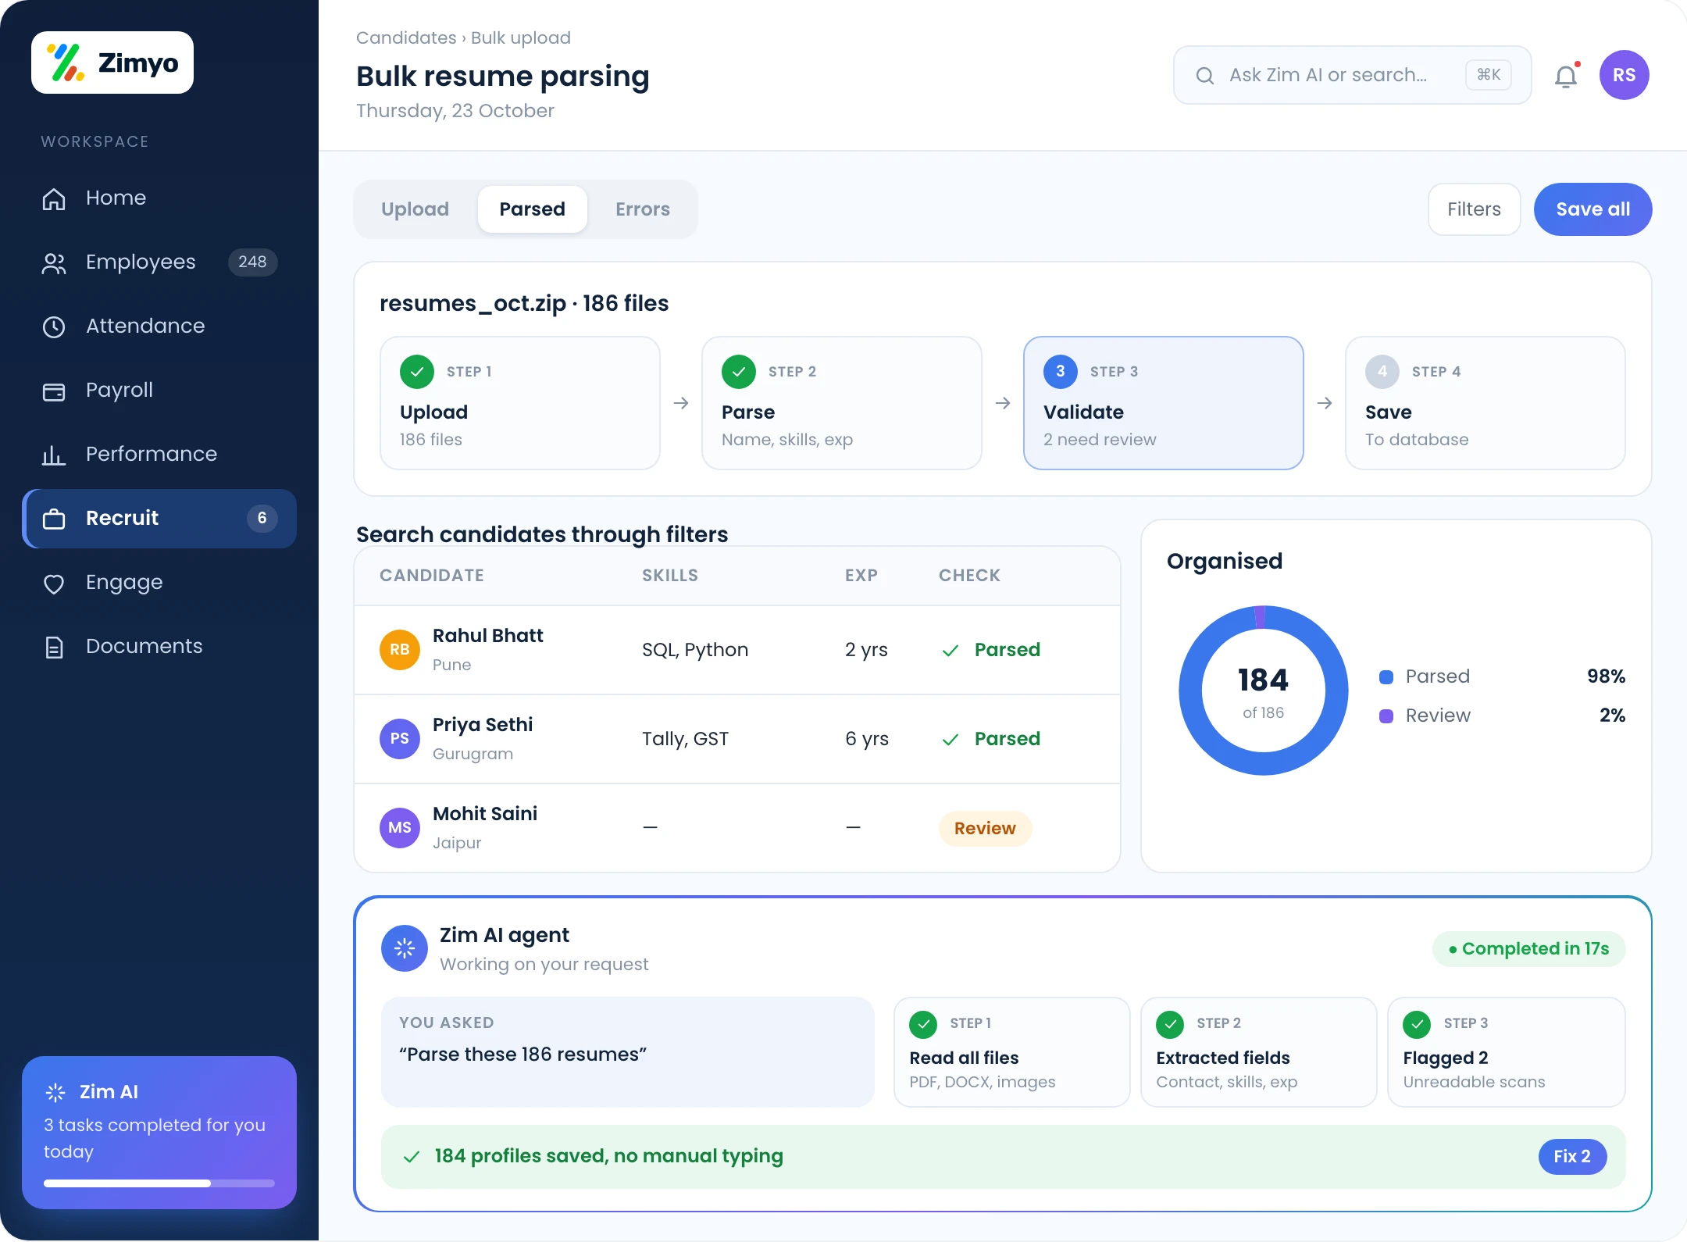Click Candidates in the breadcrumb
The width and height of the screenshot is (1687, 1242).
406,37
